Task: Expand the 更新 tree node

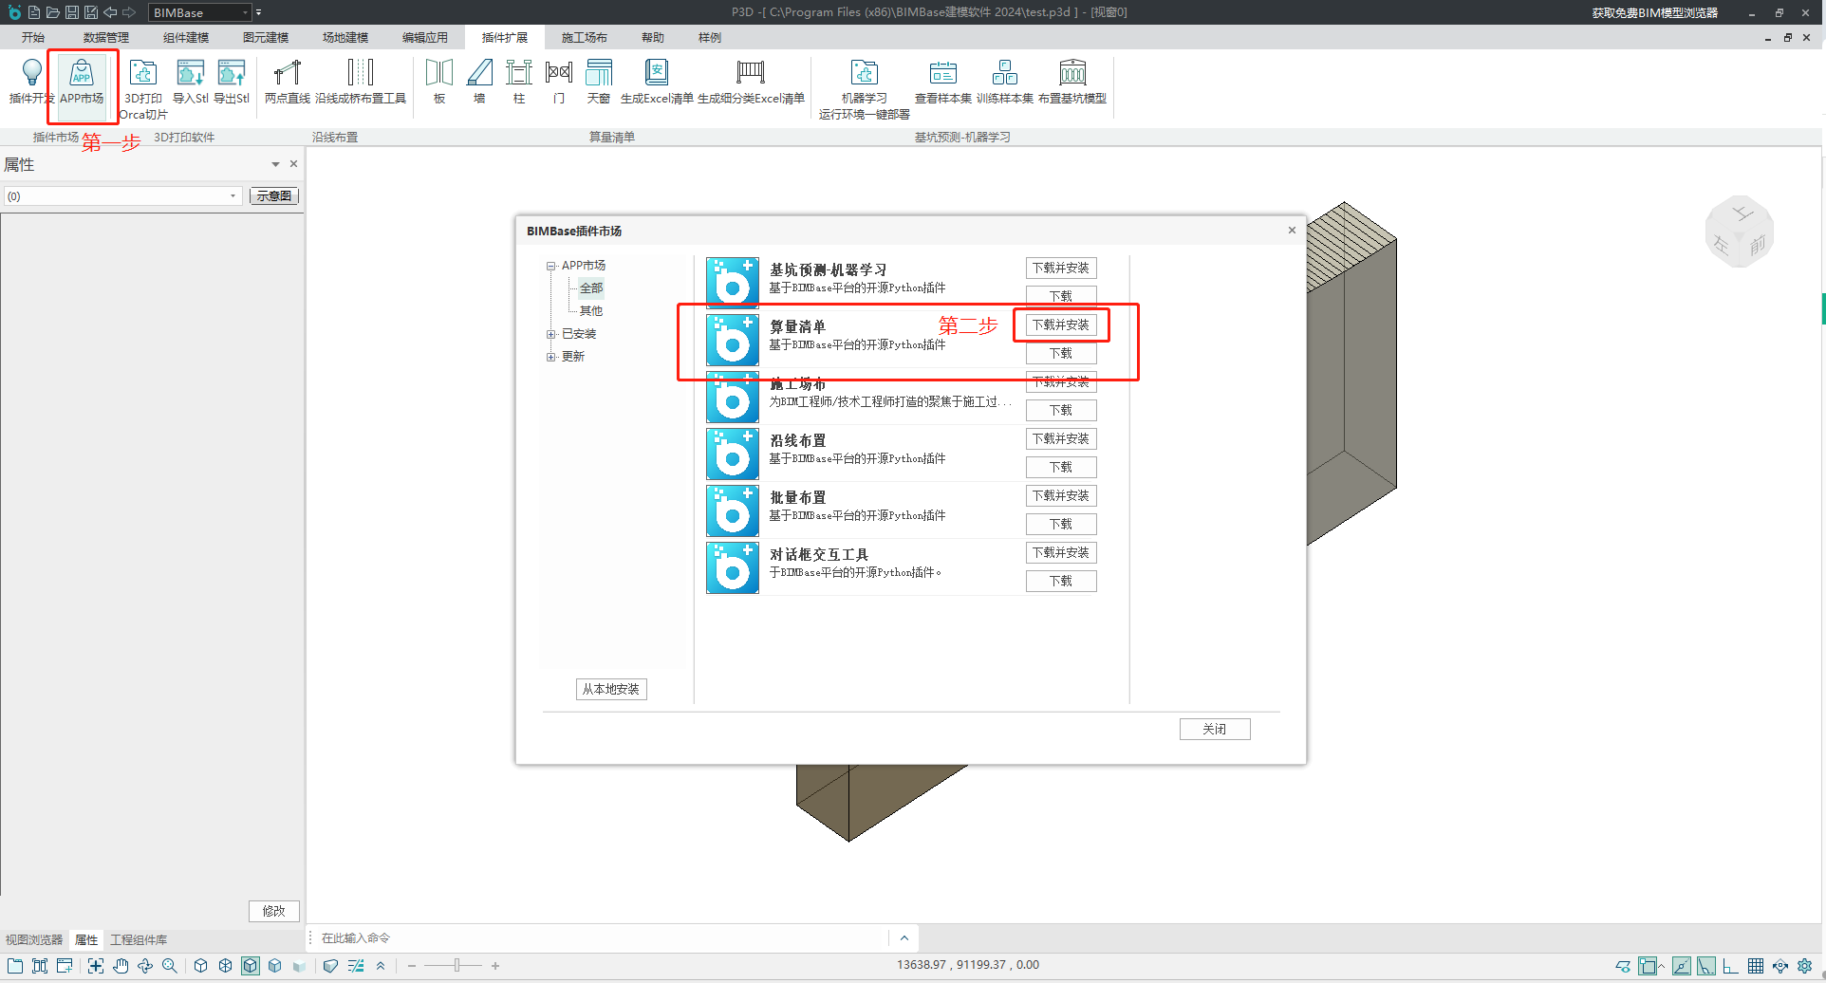Action: (x=551, y=357)
